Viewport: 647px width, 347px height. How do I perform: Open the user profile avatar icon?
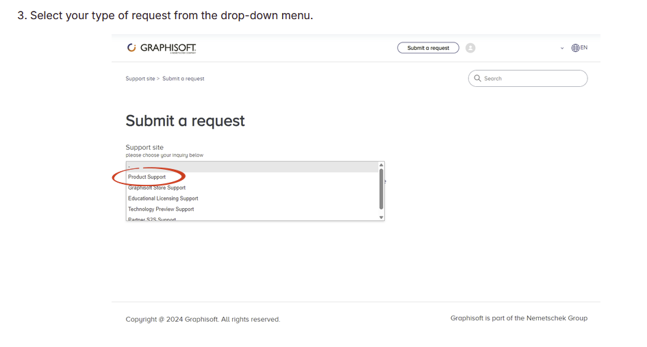coord(470,48)
